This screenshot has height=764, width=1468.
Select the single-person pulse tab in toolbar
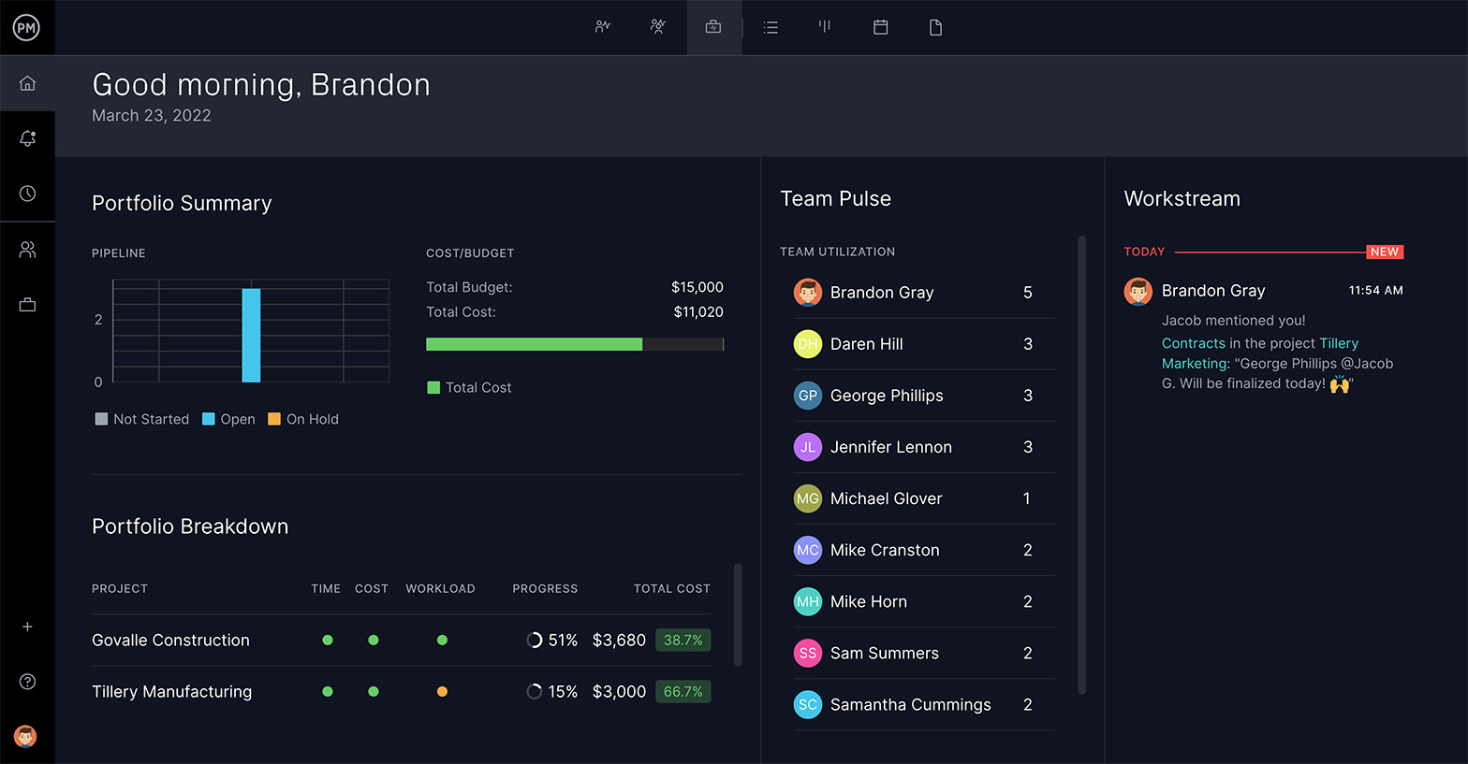click(603, 27)
